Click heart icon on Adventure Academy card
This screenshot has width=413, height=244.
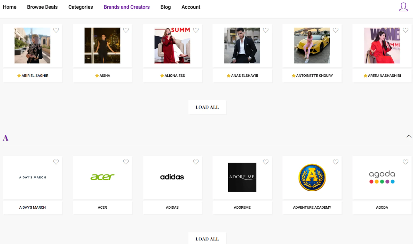pos(336,162)
